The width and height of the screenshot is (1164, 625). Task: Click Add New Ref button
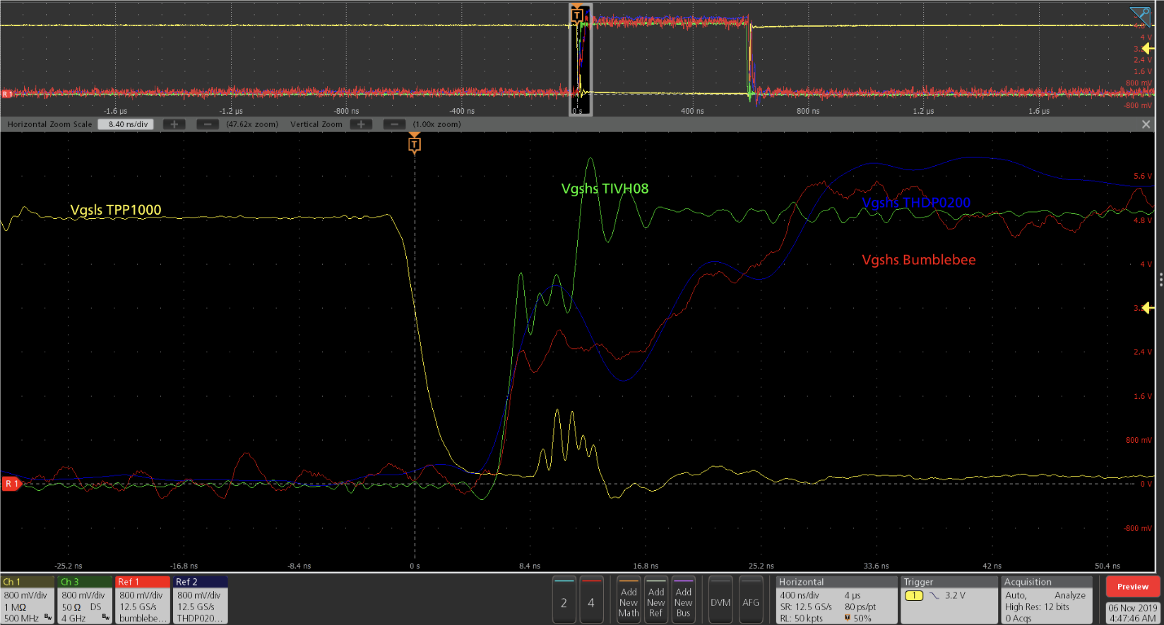(x=656, y=600)
